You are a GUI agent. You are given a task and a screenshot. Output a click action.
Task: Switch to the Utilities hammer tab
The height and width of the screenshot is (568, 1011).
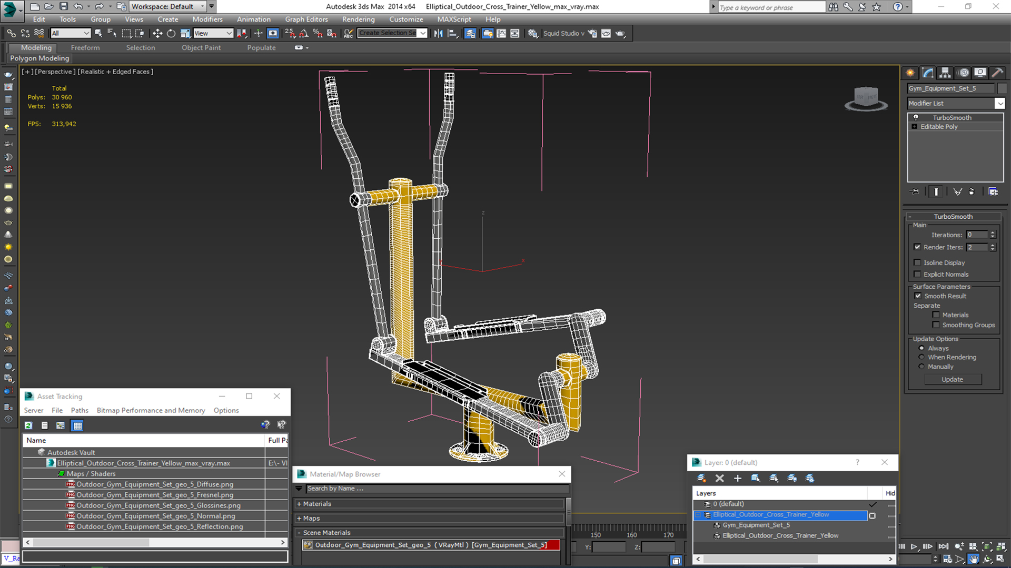(x=997, y=73)
